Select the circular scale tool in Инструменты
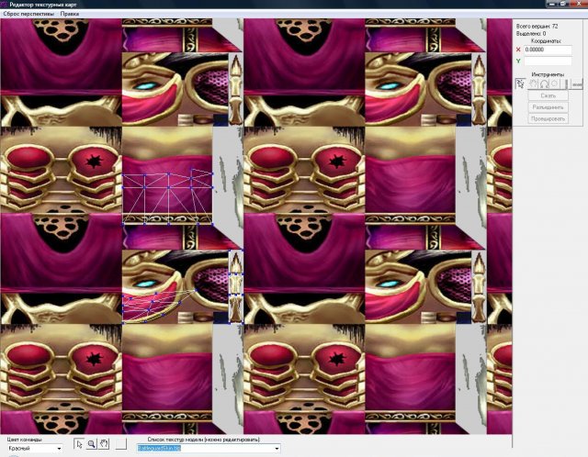 click(555, 84)
